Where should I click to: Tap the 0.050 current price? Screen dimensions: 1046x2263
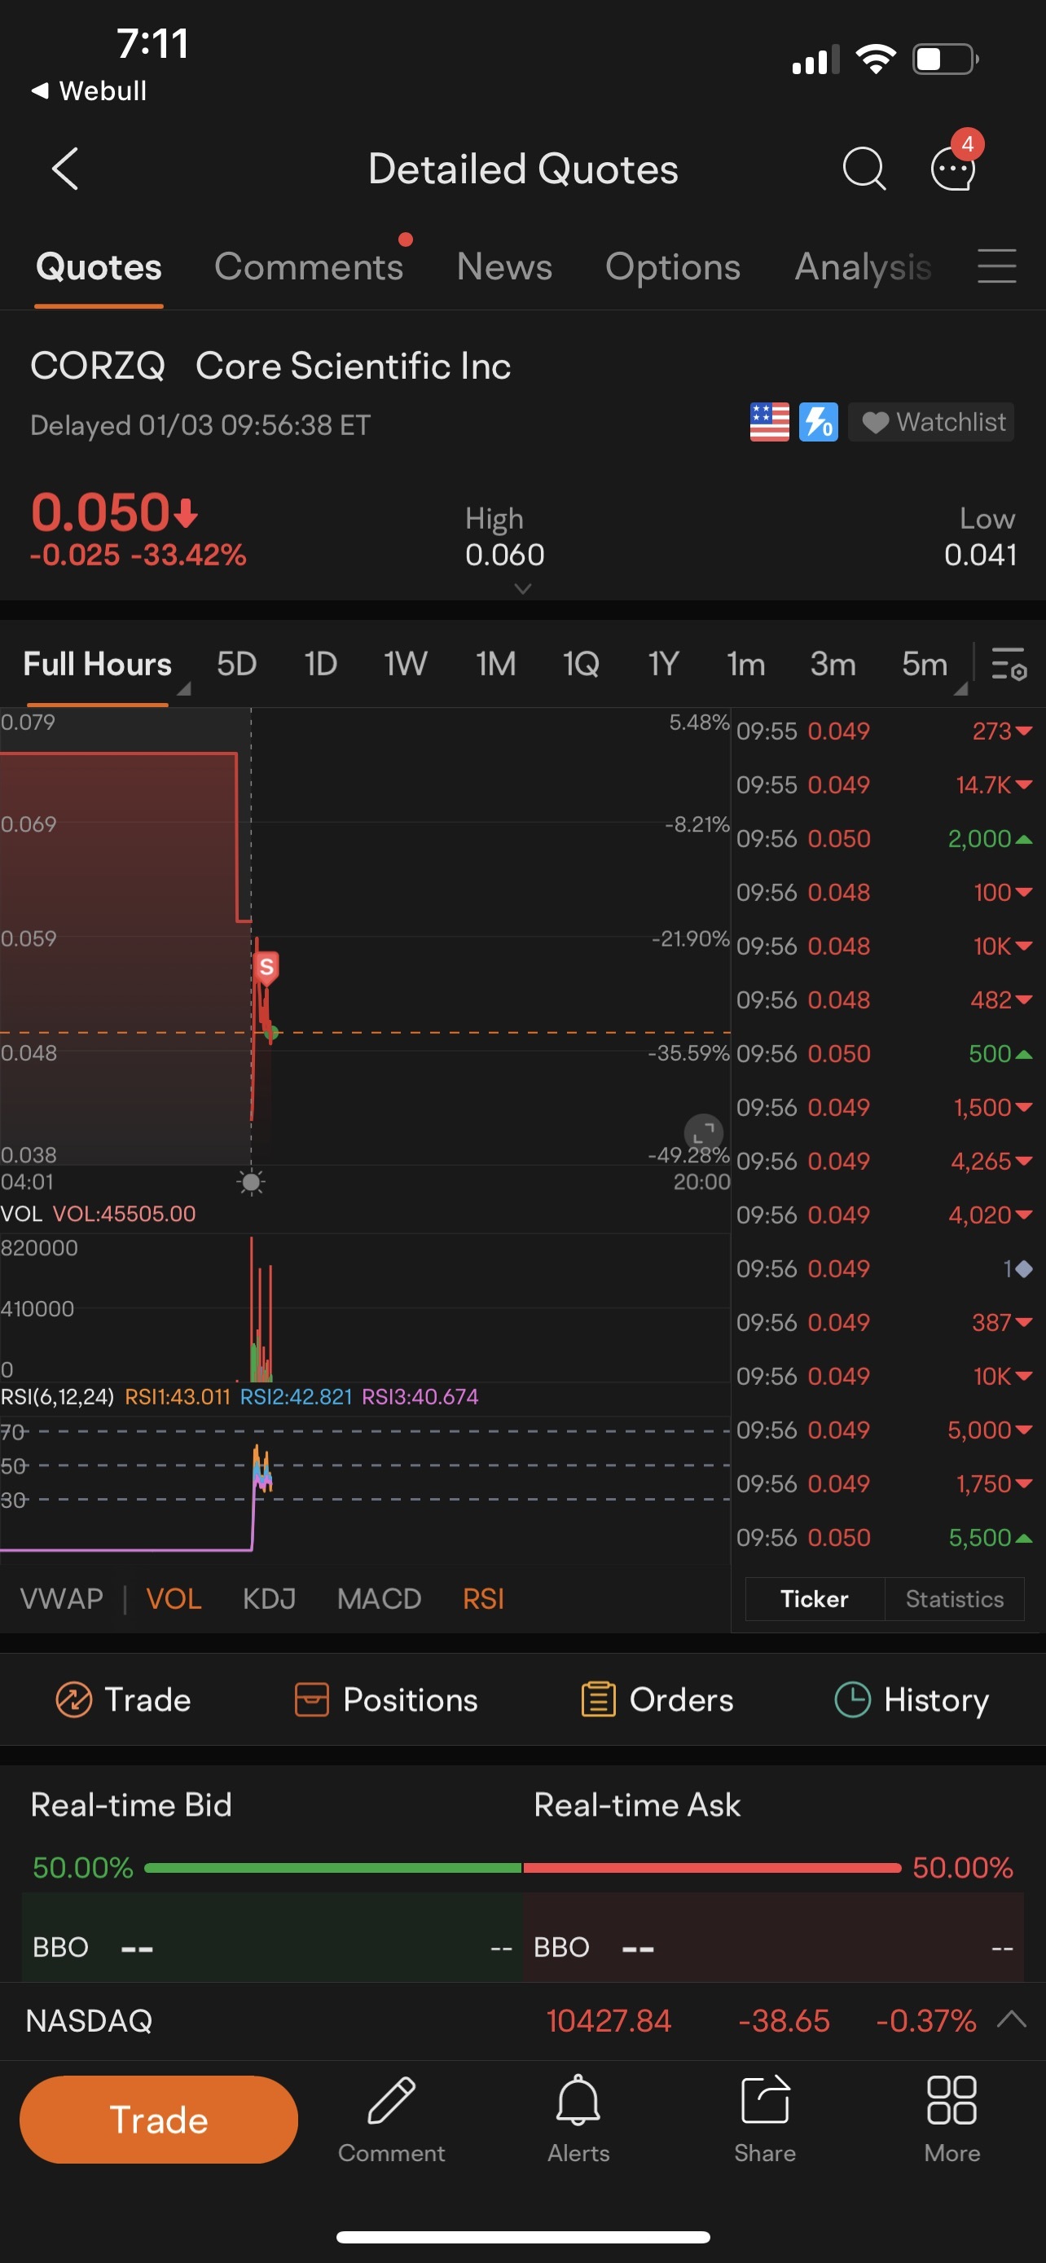(114, 512)
